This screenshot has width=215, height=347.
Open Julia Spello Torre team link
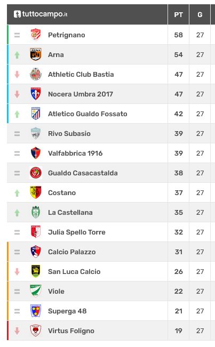[77, 232]
